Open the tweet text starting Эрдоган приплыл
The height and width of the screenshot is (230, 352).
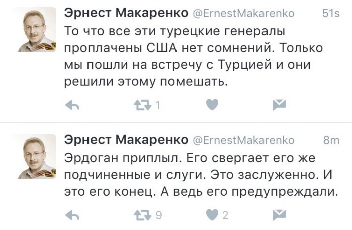(x=201, y=175)
